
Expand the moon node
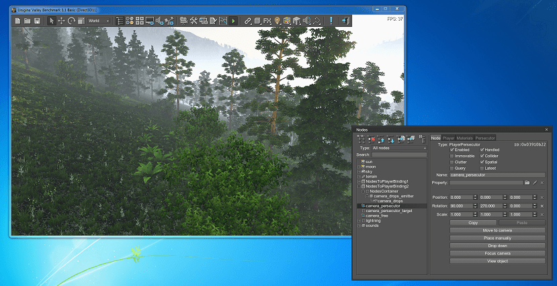(x=359, y=166)
